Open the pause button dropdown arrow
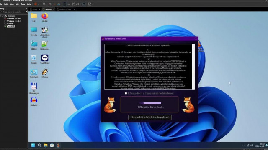The width and height of the screenshot is (268, 150). (x=38, y=4)
